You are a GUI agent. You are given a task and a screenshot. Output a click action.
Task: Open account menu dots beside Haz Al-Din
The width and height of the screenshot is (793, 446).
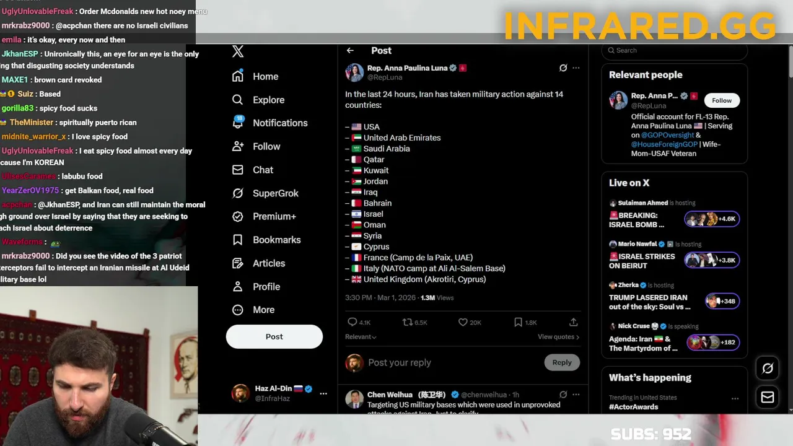[x=323, y=393]
